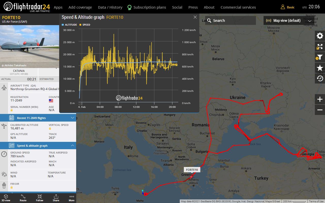Click the CATANIA destination label
The width and height of the screenshot is (325, 203).
click(19, 71)
